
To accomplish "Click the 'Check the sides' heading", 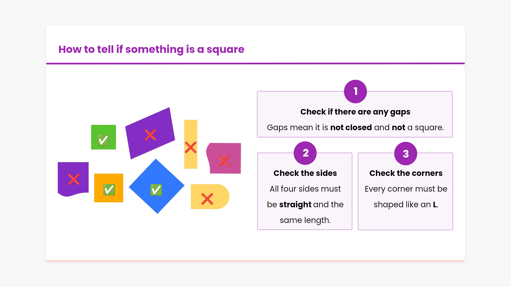I will point(305,173).
